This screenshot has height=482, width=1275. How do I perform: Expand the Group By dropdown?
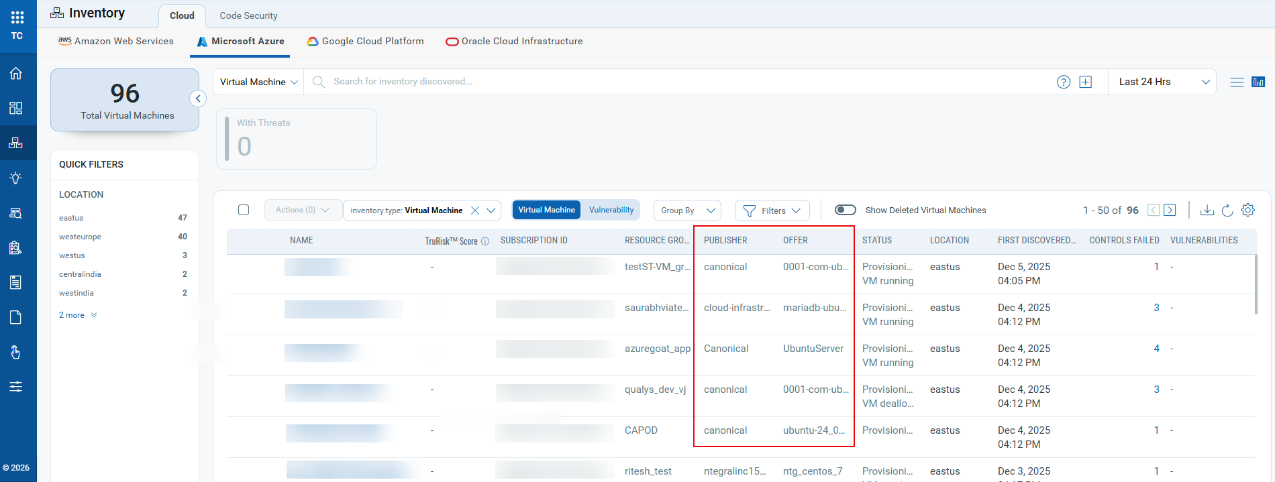(687, 210)
